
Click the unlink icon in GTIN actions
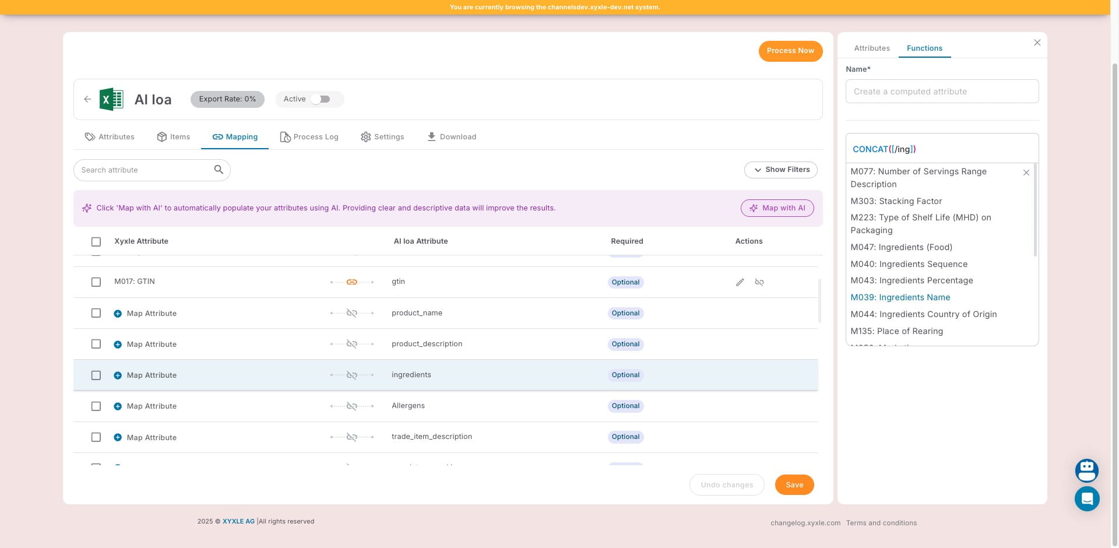(759, 282)
